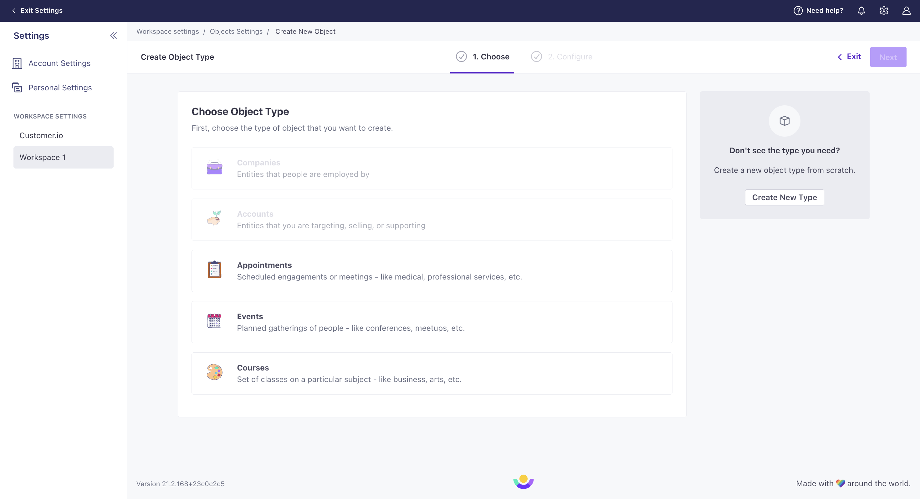Viewport: 920px width, 499px height.
Task: Exit settings via top bar link
Action: click(41, 11)
